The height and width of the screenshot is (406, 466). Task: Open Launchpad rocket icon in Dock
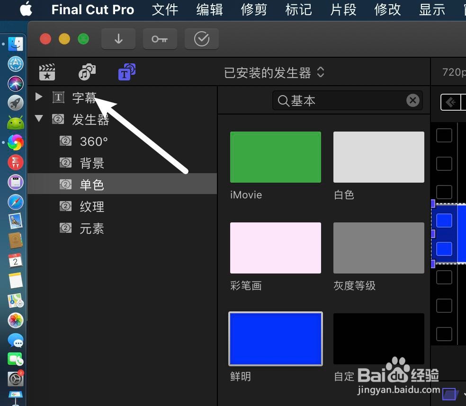16,103
